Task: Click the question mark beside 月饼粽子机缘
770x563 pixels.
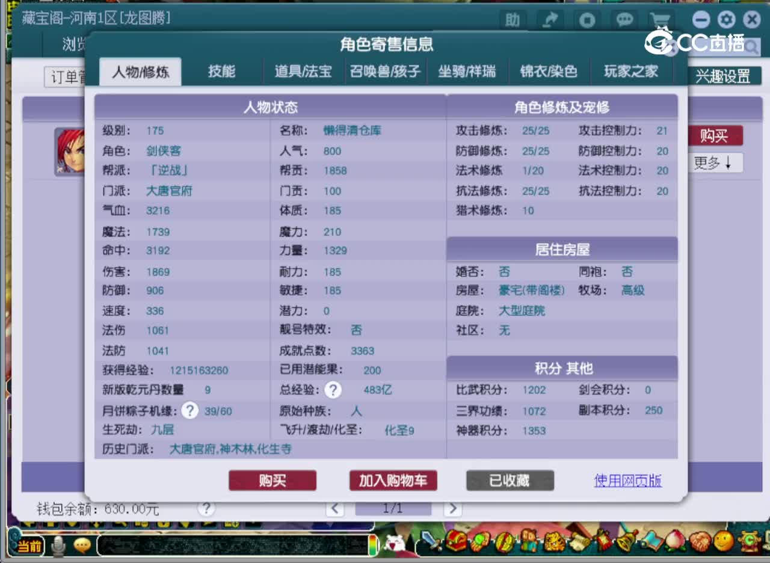Action: tap(189, 410)
